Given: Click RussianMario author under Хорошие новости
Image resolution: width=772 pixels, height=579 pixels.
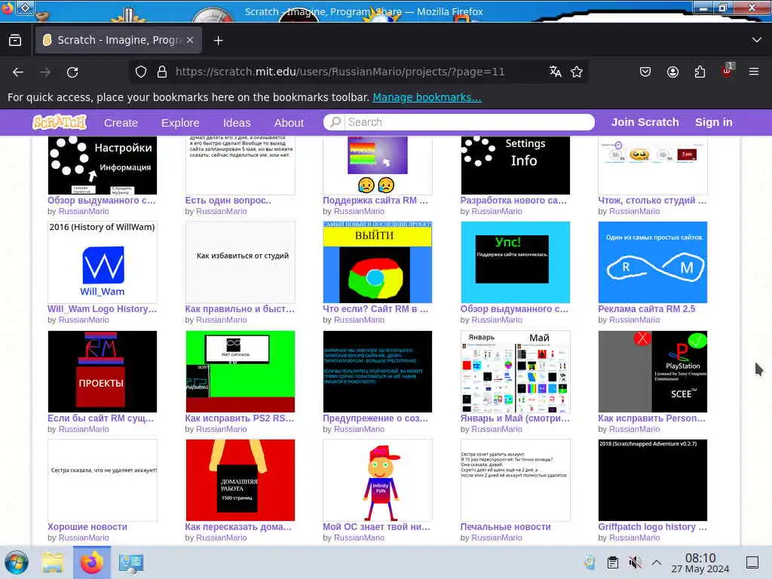Looking at the screenshot, I should pos(84,538).
